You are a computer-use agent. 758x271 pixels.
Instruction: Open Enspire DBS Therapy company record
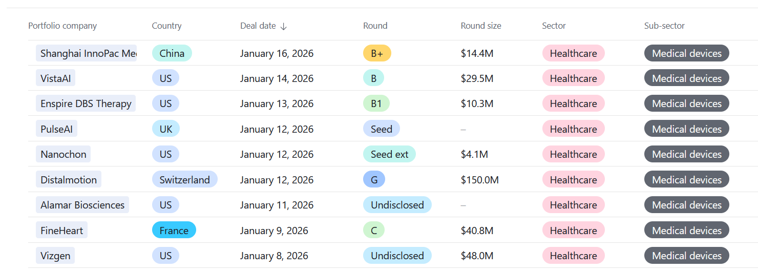click(x=86, y=103)
